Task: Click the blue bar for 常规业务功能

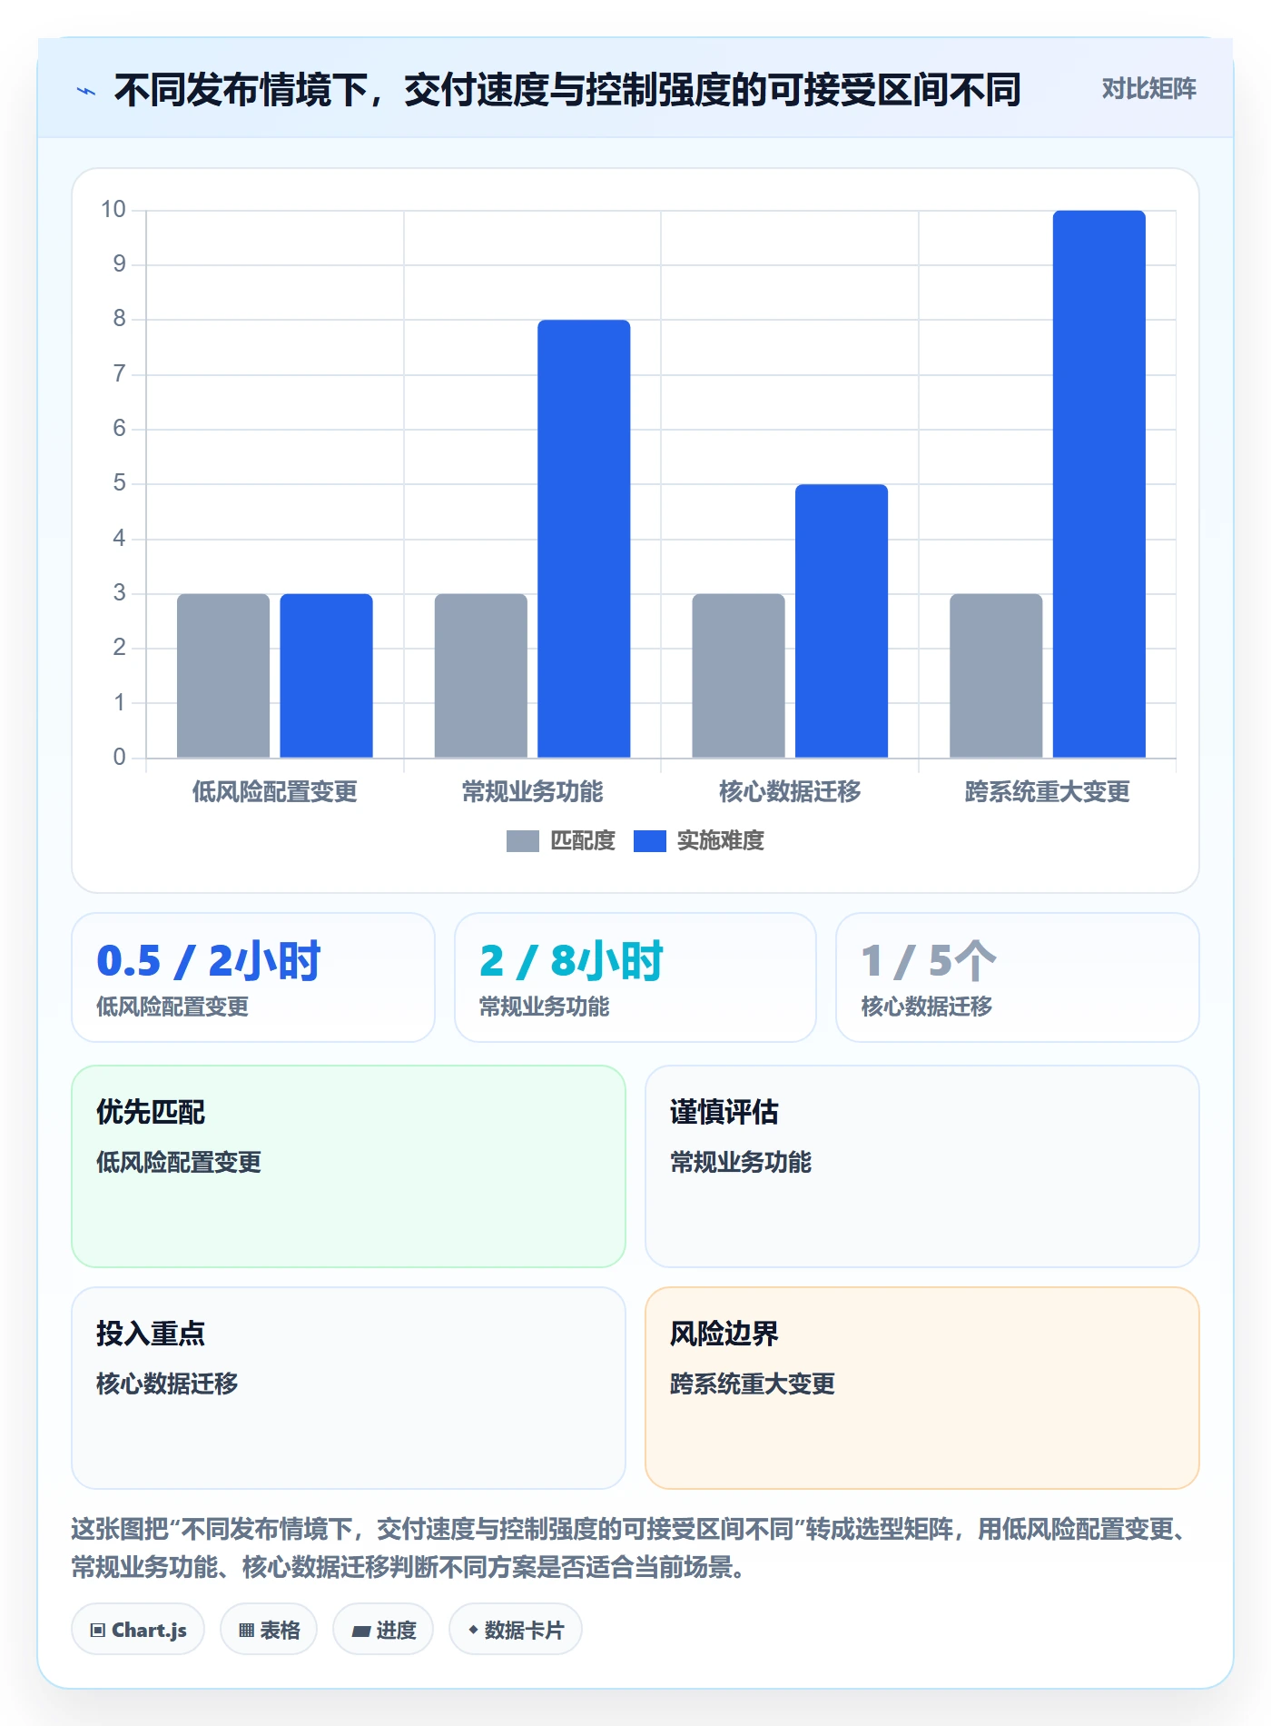Action: tap(584, 539)
